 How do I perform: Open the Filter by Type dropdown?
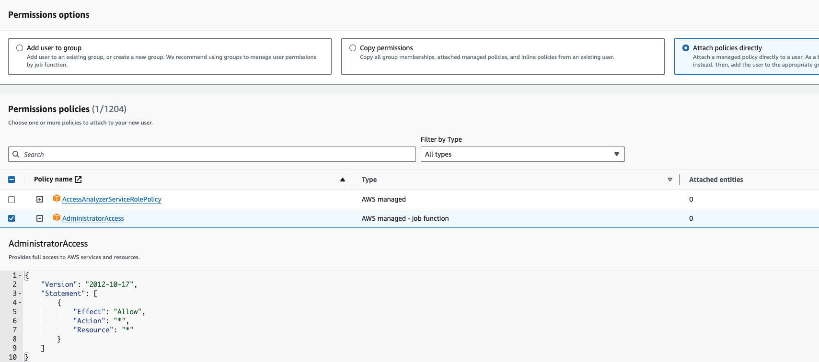click(x=522, y=154)
